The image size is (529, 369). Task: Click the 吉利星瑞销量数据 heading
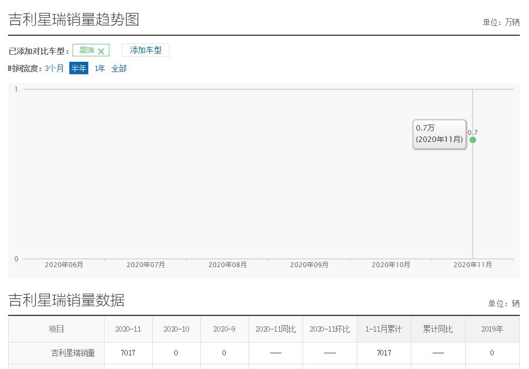pos(67,300)
